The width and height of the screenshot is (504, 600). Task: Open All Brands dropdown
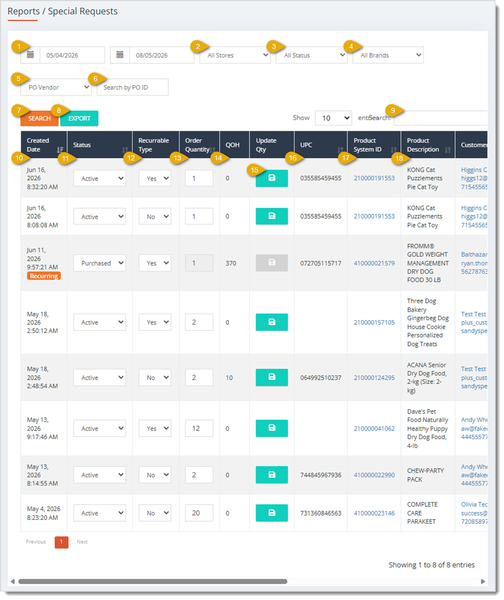tap(388, 55)
